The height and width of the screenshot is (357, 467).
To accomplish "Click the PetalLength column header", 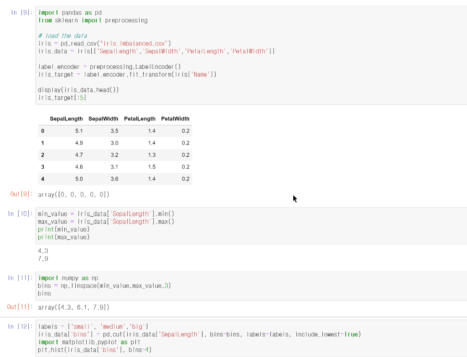I will (x=140, y=119).
